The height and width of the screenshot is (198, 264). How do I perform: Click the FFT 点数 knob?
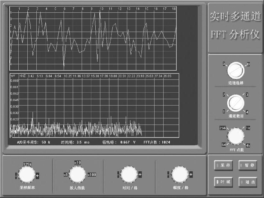[x=235, y=136]
